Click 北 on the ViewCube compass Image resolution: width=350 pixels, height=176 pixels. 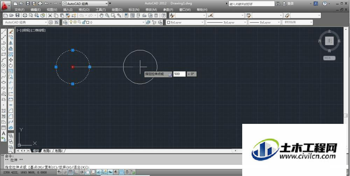tap(329, 31)
